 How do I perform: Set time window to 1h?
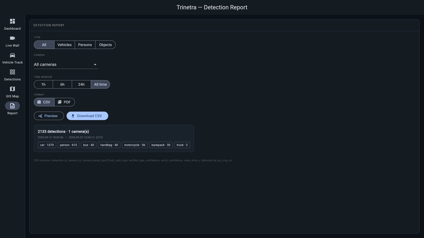(43, 84)
